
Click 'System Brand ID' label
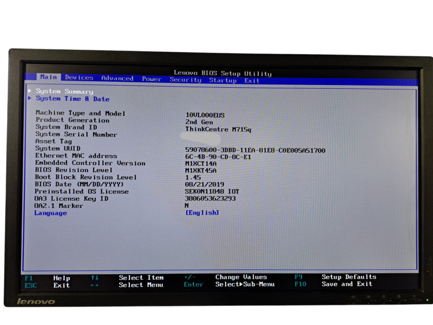tap(66, 127)
